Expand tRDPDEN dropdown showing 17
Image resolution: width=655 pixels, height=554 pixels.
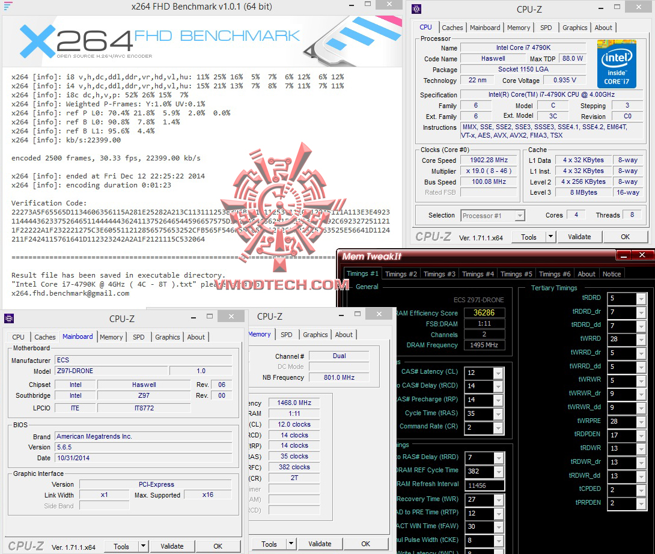coord(641,436)
